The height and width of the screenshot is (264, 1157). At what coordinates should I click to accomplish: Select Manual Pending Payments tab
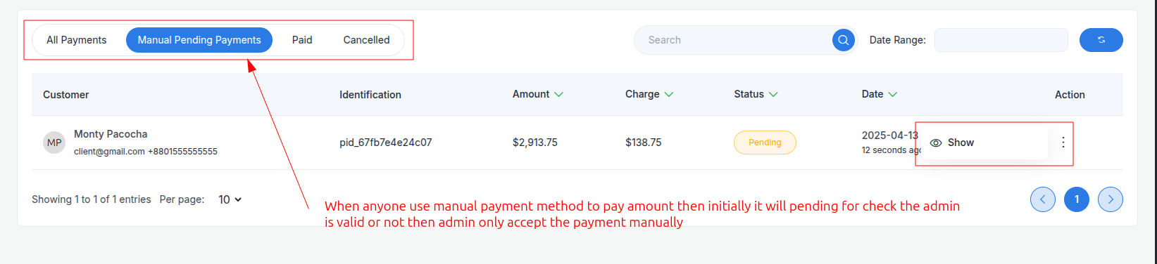click(x=199, y=40)
